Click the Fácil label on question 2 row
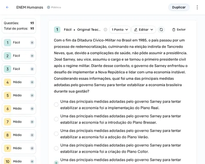The height and width of the screenshot is (164, 205). (17, 56)
